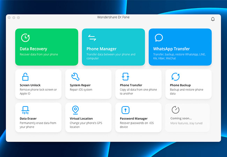Click the Virtual Location pin icon
This screenshot has width=227, height=157.
click(x=75, y=110)
